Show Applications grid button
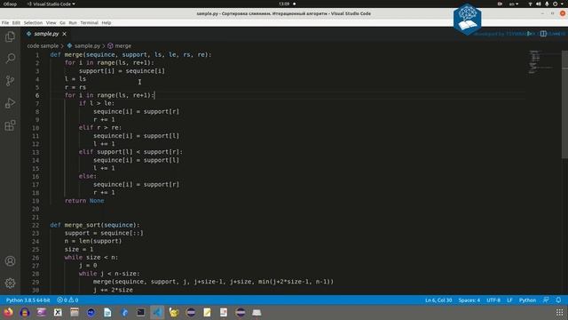The image size is (568, 320). point(560,312)
